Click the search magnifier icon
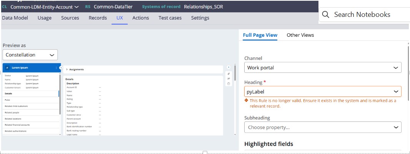Screen dimensions: 410x154 pyautogui.click(x=325, y=15)
